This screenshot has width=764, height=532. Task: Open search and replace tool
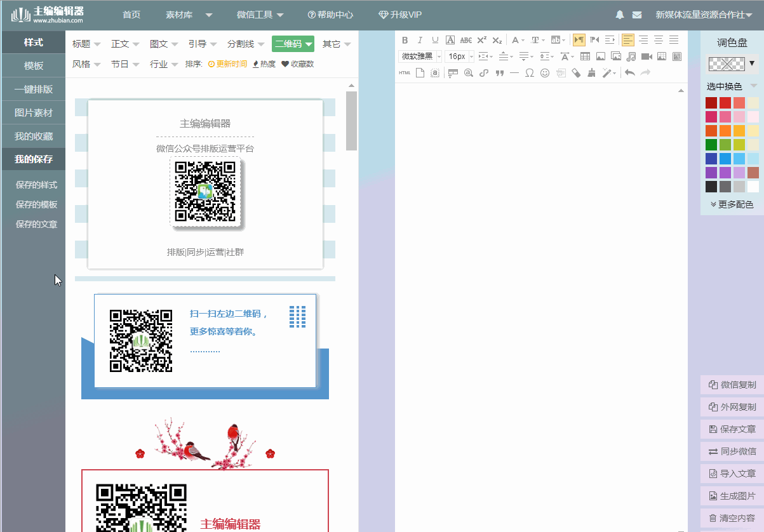pyautogui.click(x=469, y=73)
